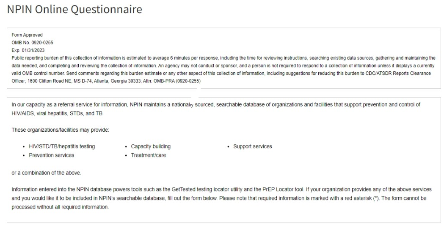Click the HIV/STD/TB/hepatitis testing bullet item
Viewport: 444px width, 225px height.
62,146
